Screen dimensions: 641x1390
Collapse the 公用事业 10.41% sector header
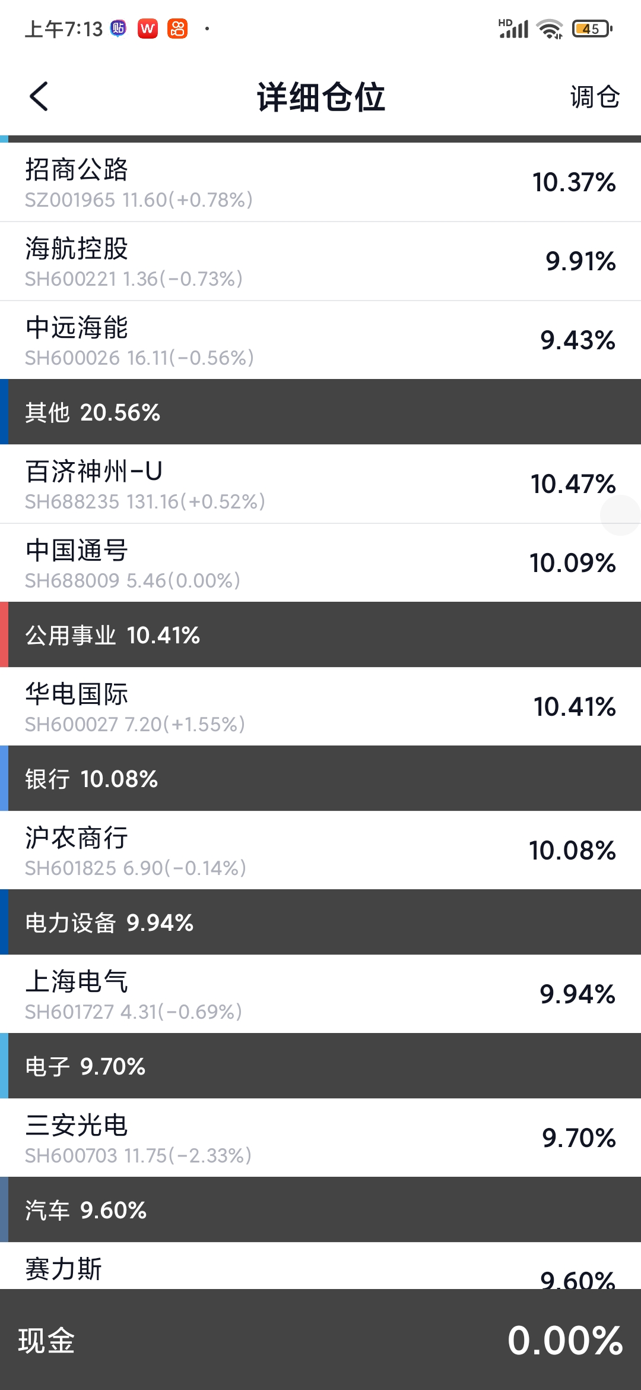pyautogui.click(x=320, y=635)
